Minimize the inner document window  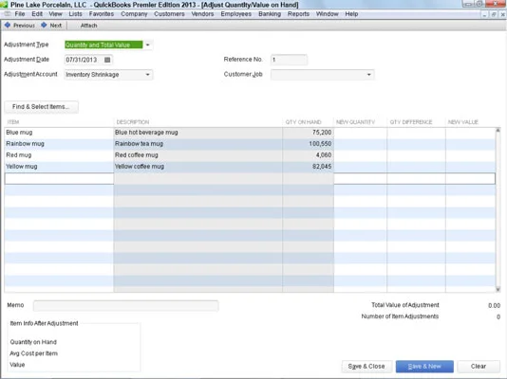(485, 14)
